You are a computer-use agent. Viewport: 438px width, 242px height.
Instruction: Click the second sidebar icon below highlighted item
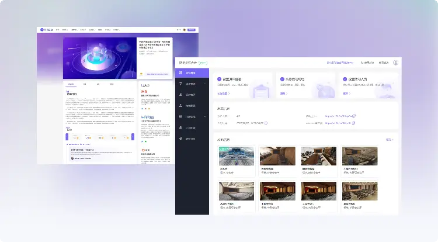[180, 95]
